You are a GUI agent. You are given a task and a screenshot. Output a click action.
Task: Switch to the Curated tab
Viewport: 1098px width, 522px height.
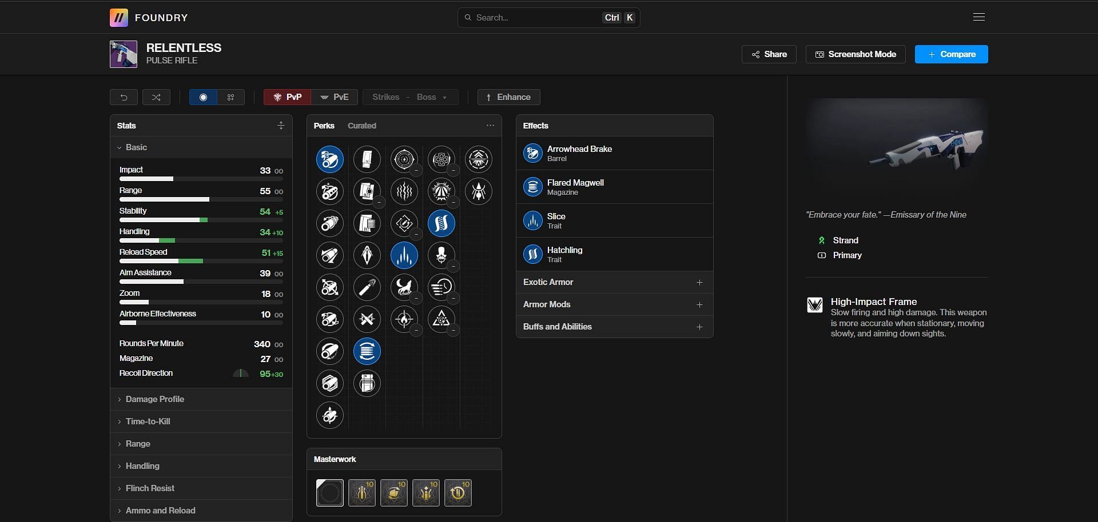[x=362, y=126]
